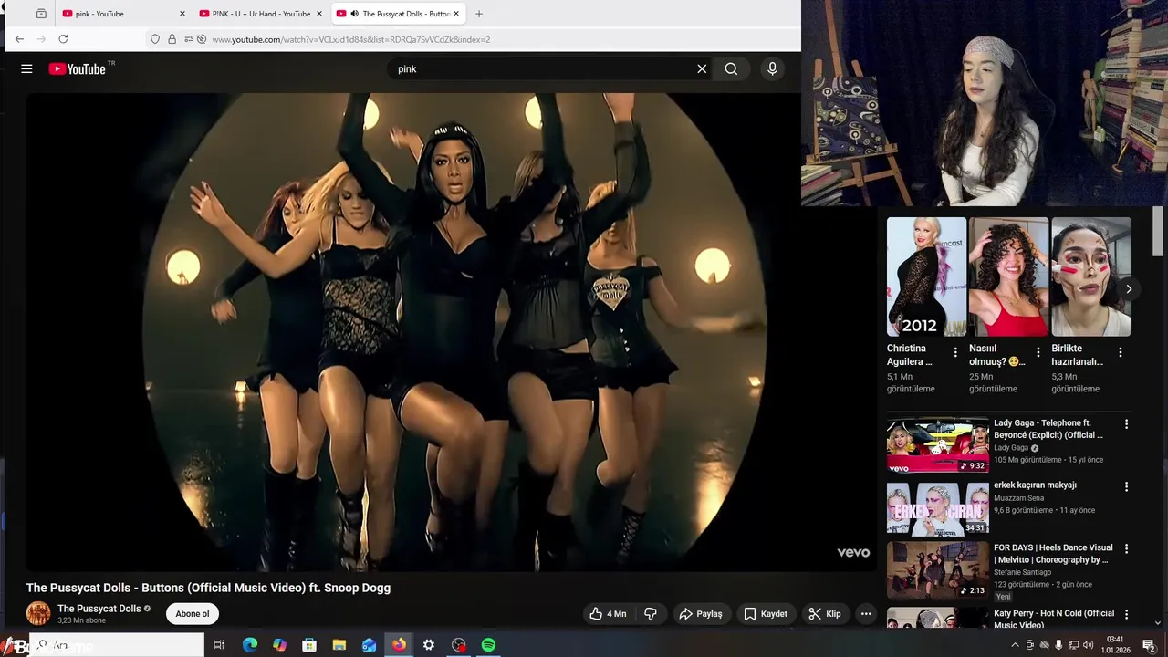1168x657 pixels.
Task: Open 'Birlikte hazırlanalı...' short thumbnail
Action: [x=1091, y=276]
